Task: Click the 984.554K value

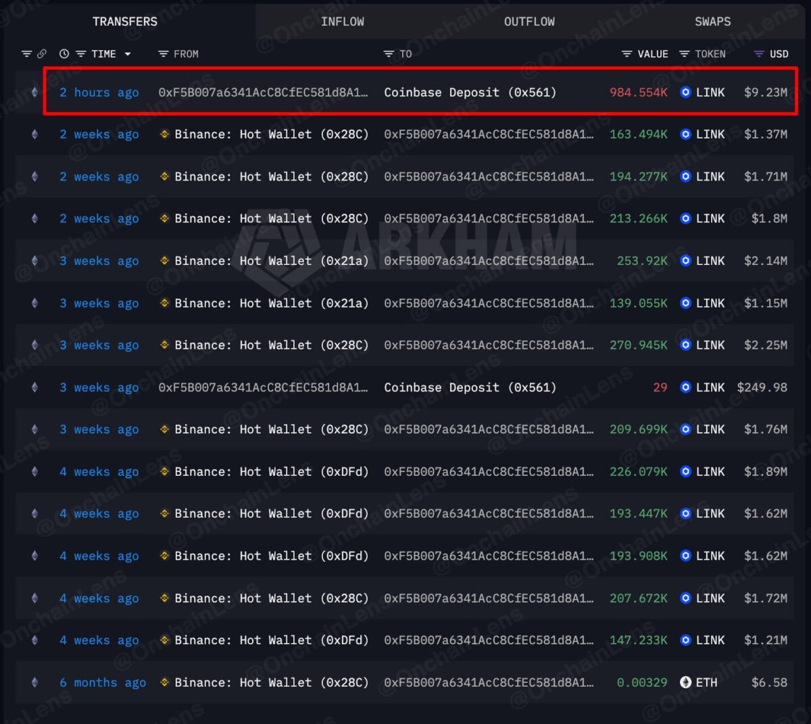Action: tap(639, 93)
